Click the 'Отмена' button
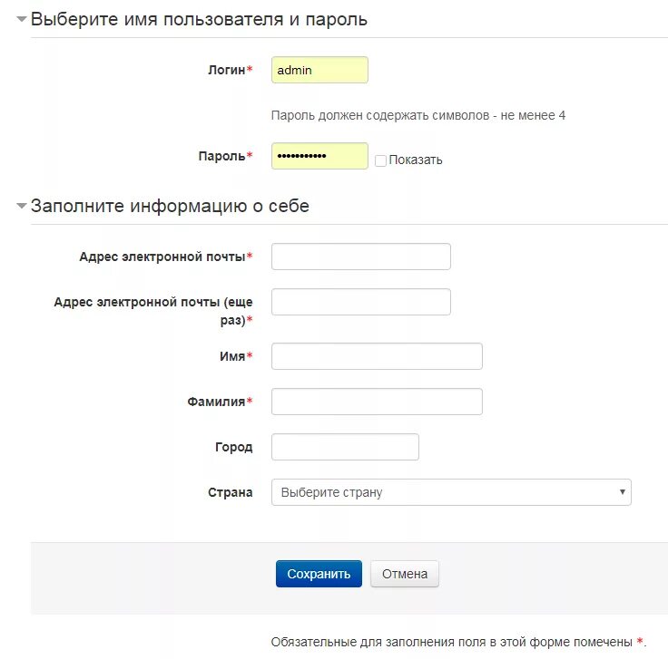The height and width of the screenshot is (659, 668). [404, 574]
